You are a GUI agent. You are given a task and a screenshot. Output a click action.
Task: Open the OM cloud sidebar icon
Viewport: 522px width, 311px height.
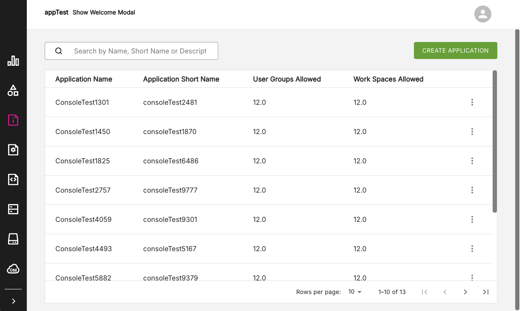(13, 269)
